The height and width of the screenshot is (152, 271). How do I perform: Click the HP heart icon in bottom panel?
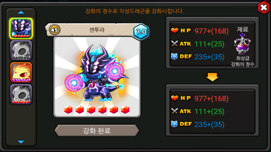click(x=175, y=98)
